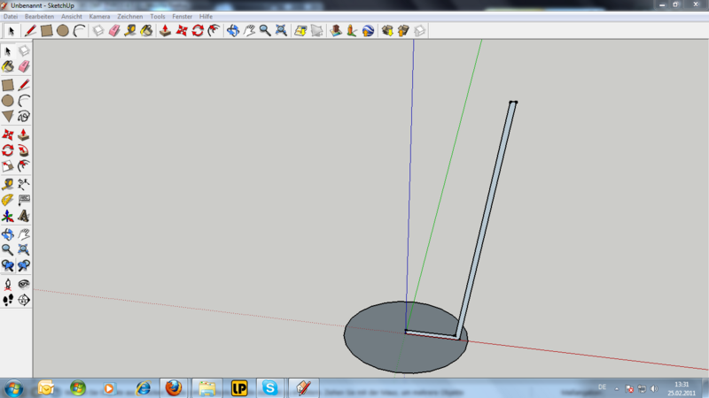Activate the Follow Me tool
The width and height of the screenshot is (709, 398).
(x=24, y=150)
